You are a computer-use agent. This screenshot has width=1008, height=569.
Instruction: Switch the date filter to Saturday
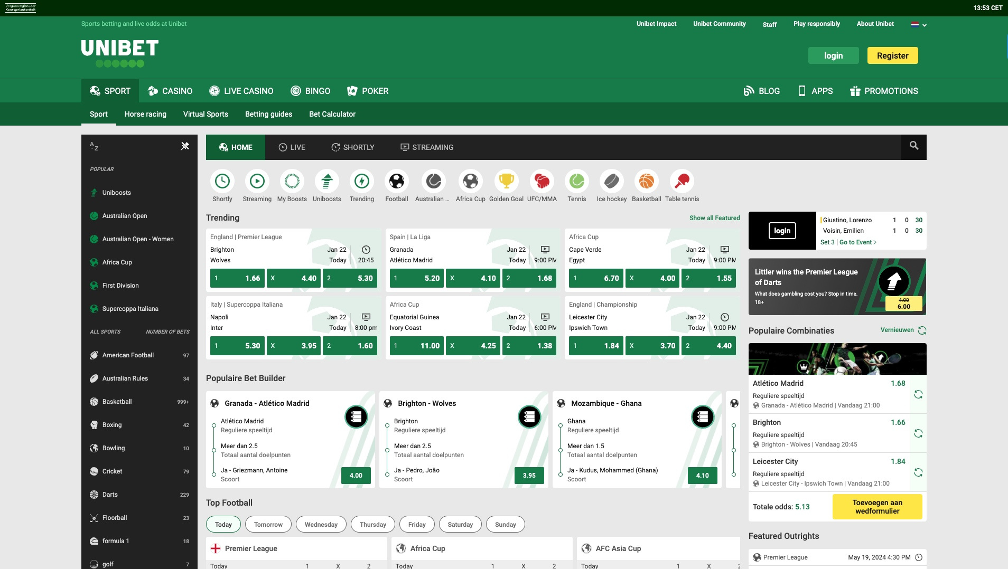(x=460, y=524)
